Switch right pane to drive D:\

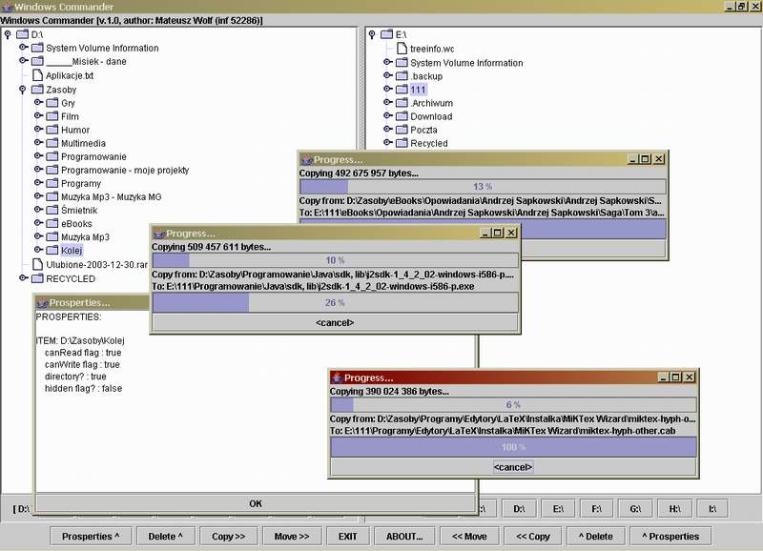pyautogui.click(x=519, y=509)
